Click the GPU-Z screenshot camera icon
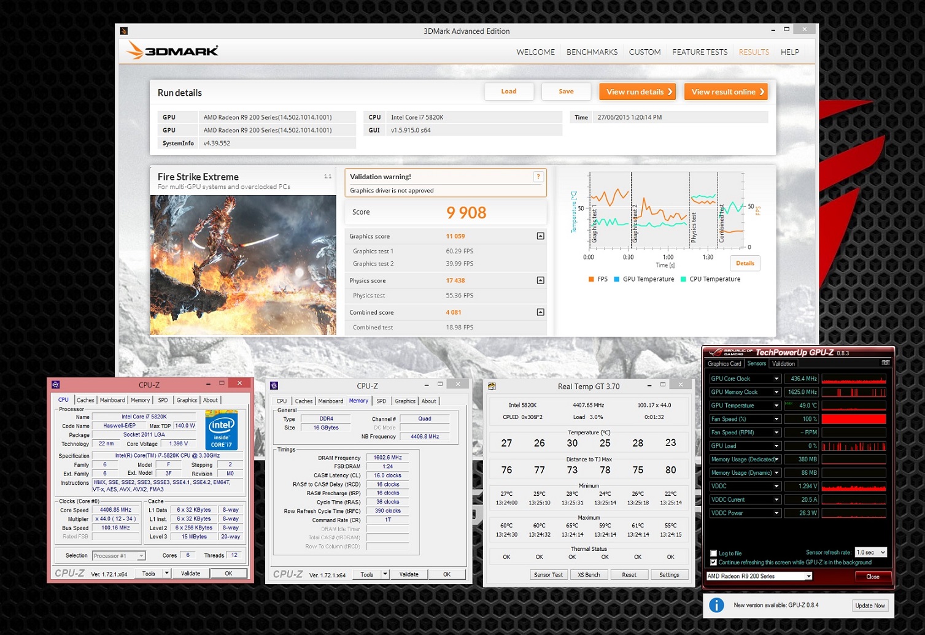Image resolution: width=925 pixels, height=635 pixels. click(885, 363)
